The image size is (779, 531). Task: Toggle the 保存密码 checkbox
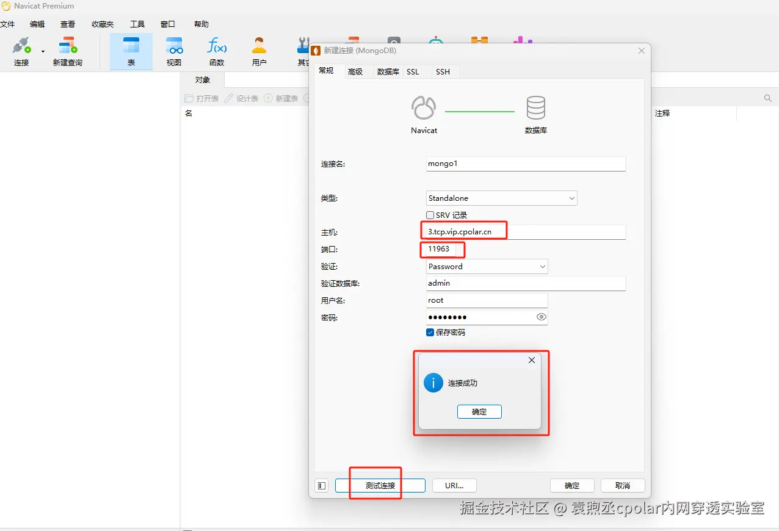coord(430,333)
